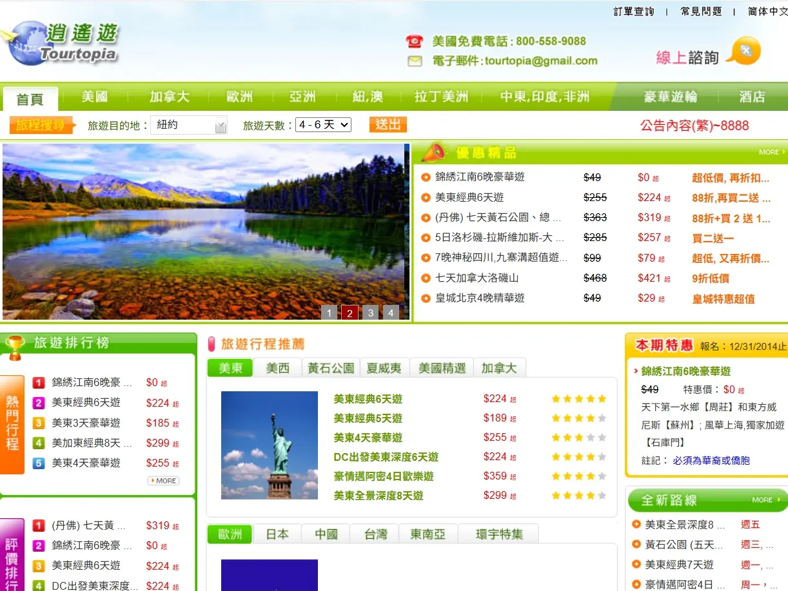The height and width of the screenshot is (591, 788).
Task: Open the online consultation chat bubble icon
Action: tap(743, 52)
